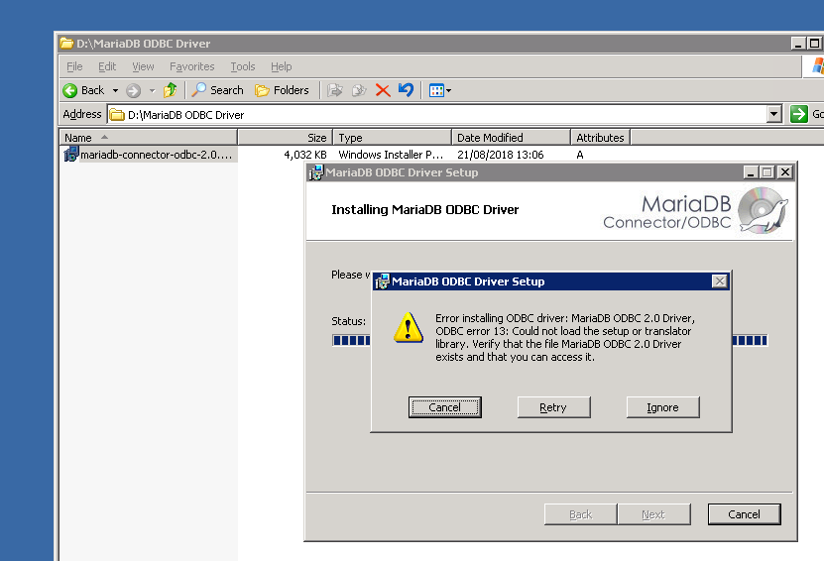Viewport: 824px width, 561px height.
Task: Click the installation progress bar
Action: click(749, 340)
